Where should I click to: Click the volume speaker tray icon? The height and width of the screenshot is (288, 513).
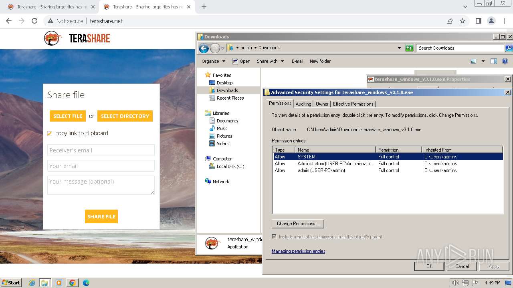click(x=455, y=283)
